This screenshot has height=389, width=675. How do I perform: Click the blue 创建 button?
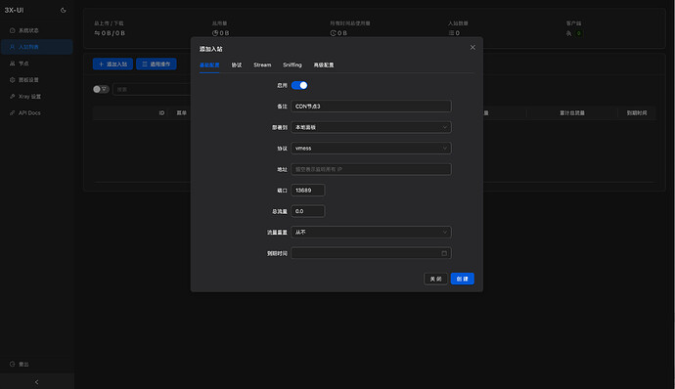(463, 279)
